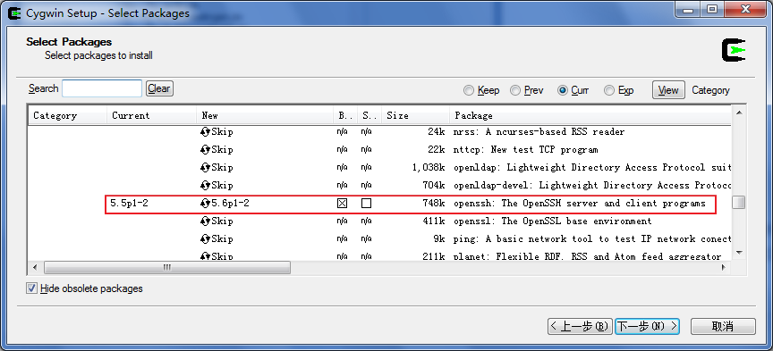Select the Exp radio button
The image size is (773, 351).
pos(609,90)
